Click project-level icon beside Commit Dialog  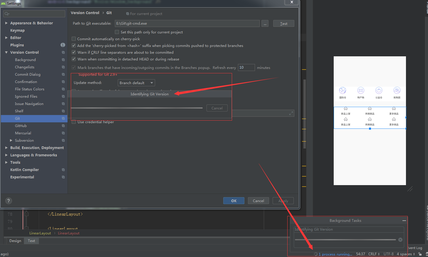(63, 75)
